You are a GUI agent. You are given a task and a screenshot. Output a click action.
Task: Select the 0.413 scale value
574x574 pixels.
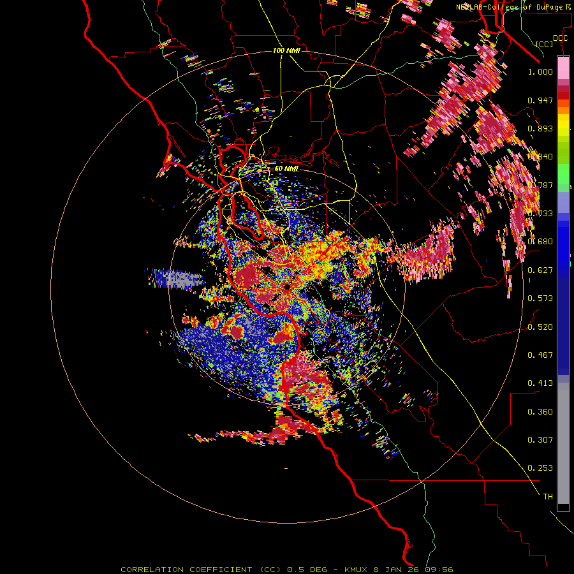tap(540, 383)
